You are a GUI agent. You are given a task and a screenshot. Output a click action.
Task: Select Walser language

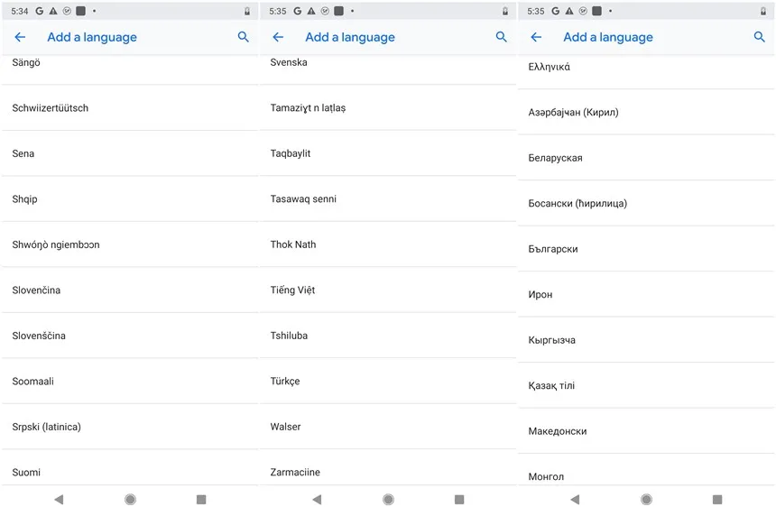pos(388,427)
